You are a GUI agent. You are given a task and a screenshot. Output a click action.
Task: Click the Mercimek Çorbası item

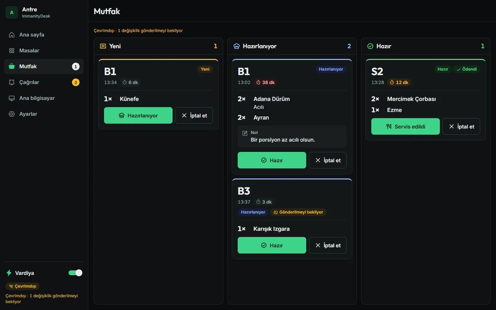(x=411, y=99)
